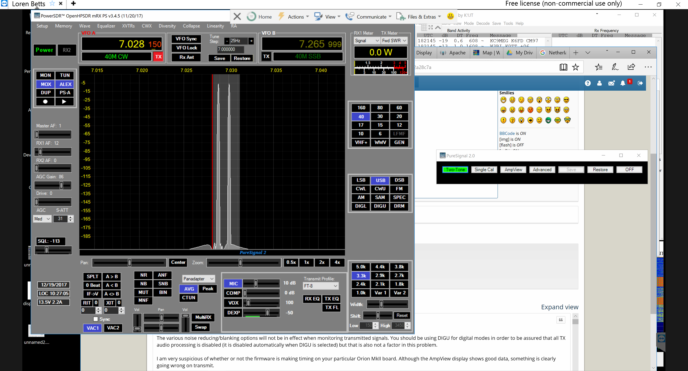Screen dimensions: 688x371
Task: Click the record dot button in PowerSDR
Action: tap(45, 101)
